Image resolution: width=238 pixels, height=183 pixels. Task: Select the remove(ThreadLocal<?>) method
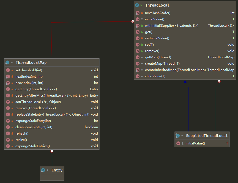[x=36, y=108]
